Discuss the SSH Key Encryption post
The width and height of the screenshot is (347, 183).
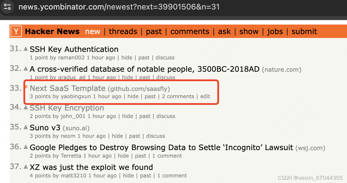[x=165, y=116]
